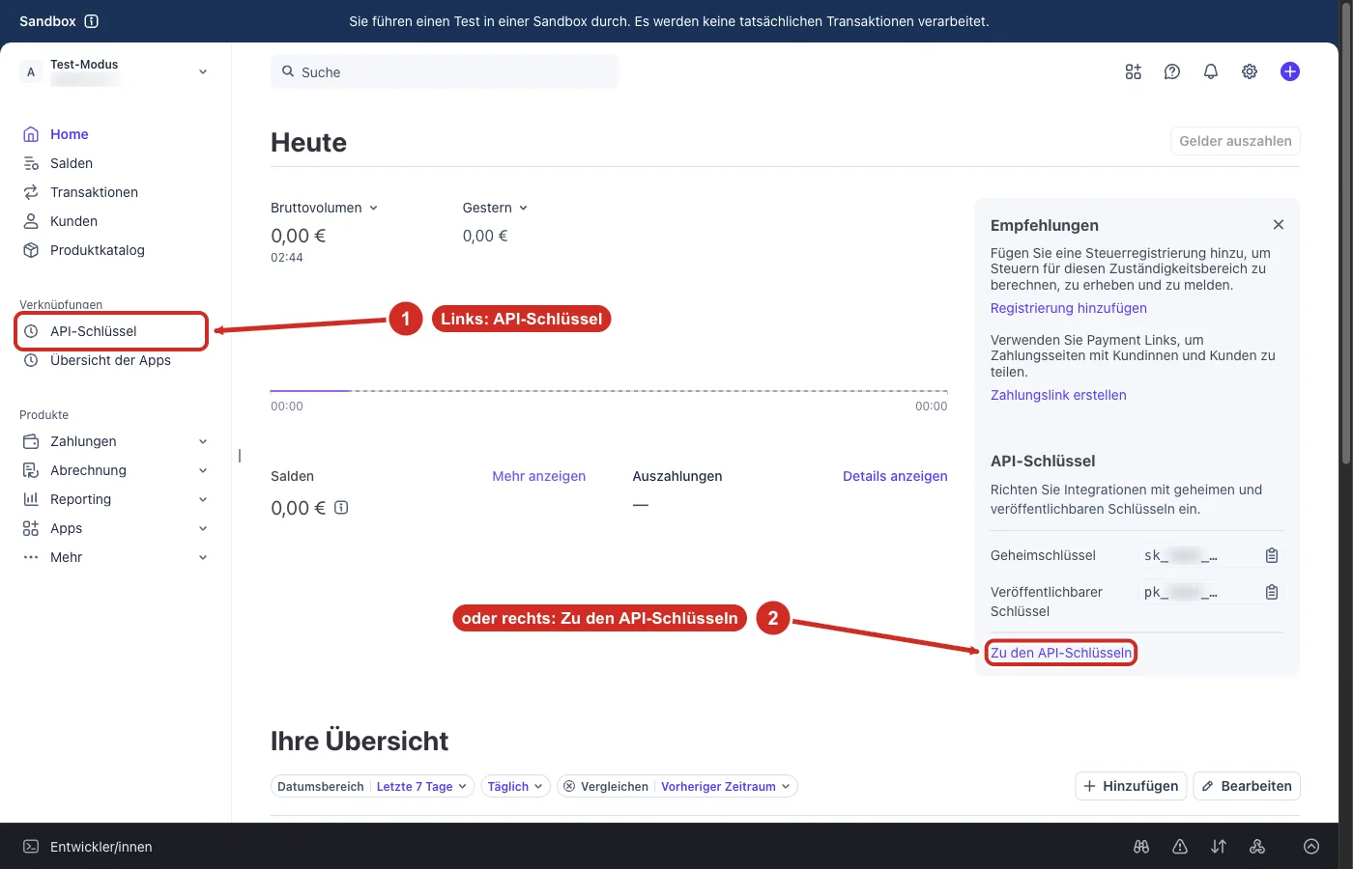The height and width of the screenshot is (869, 1353).
Task: Open the Täglich interval dropdown
Action: click(516, 786)
